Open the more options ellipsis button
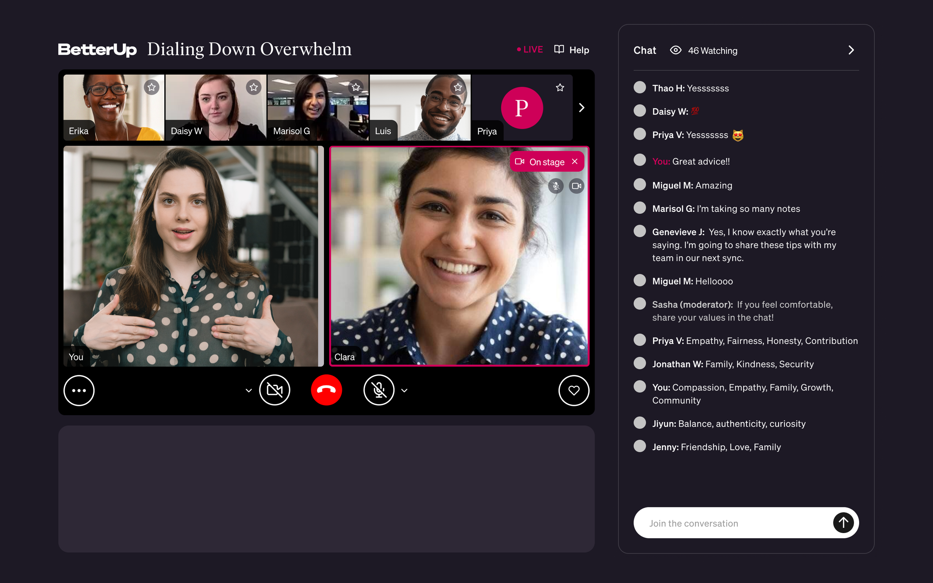 point(79,391)
